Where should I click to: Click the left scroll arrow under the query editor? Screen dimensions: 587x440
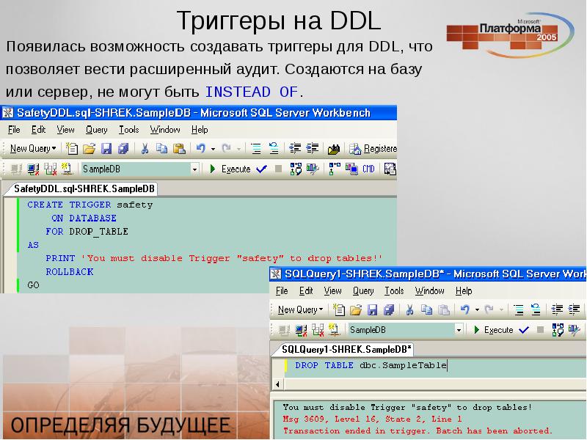point(277,384)
